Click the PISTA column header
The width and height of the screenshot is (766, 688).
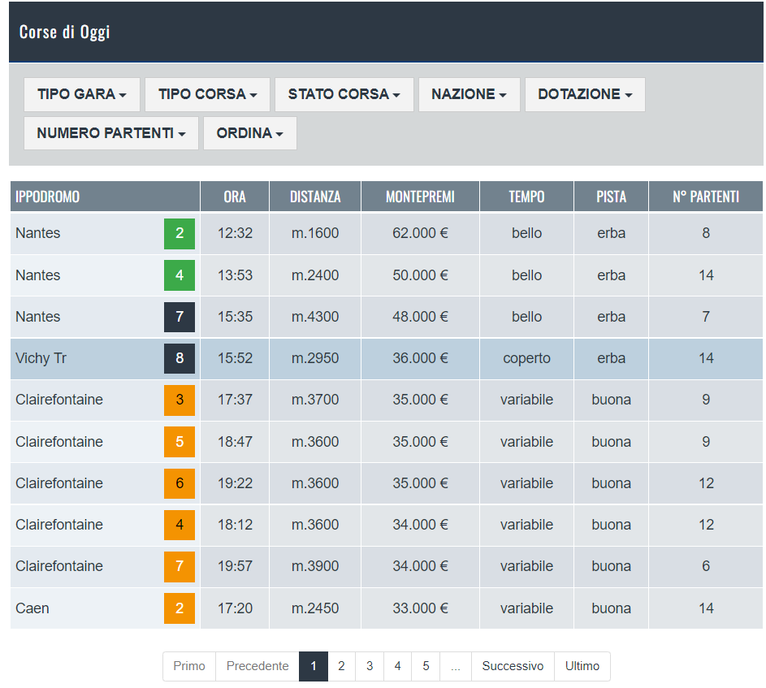611,197
